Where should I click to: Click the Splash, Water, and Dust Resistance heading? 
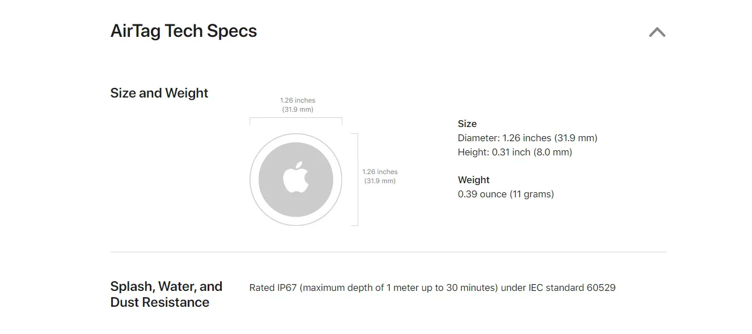click(x=166, y=294)
